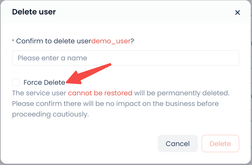Click the required asterisk before Confirm
The width and height of the screenshot is (252, 165).
13,41
